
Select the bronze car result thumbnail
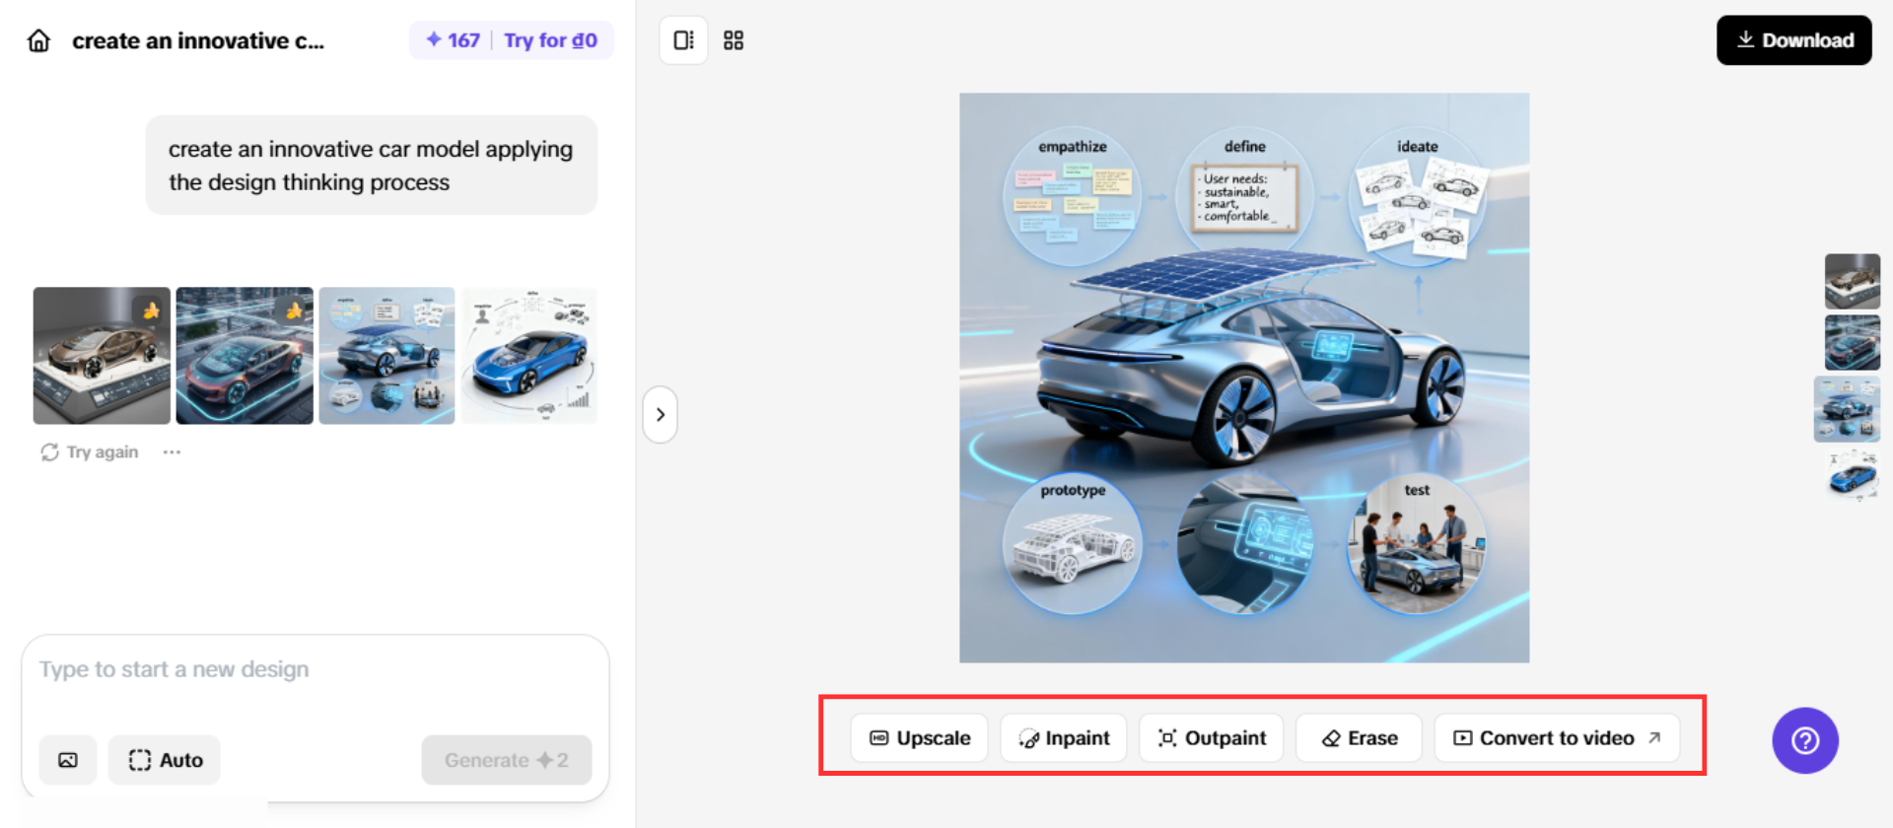(102, 356)
